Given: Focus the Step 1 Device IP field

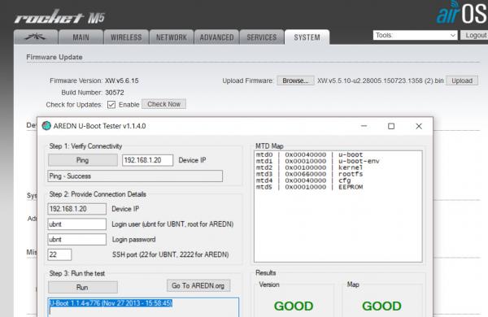Looking at the screenshot, I should [147, 160].
